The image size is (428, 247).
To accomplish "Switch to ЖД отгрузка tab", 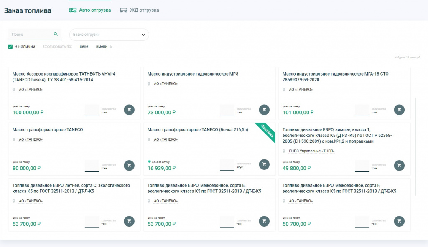I will [x=140, y=10].
